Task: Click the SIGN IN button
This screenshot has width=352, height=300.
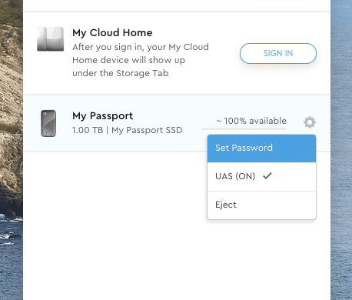Action: pos(278,53)
